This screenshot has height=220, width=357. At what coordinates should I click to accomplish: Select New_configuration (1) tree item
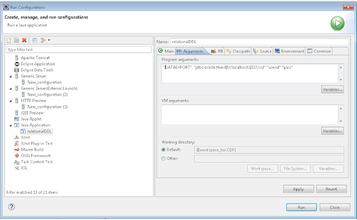(x=47, y=107)
